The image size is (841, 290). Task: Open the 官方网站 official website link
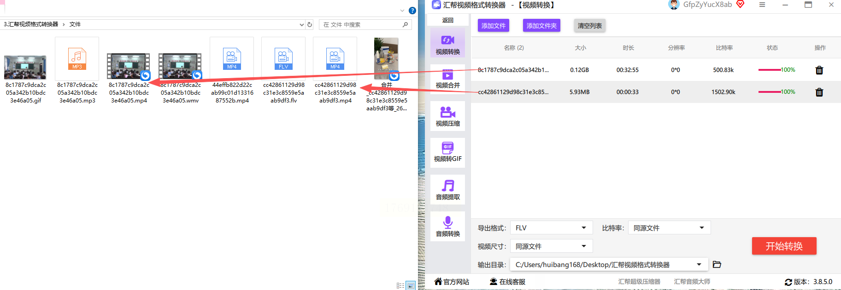452,282
